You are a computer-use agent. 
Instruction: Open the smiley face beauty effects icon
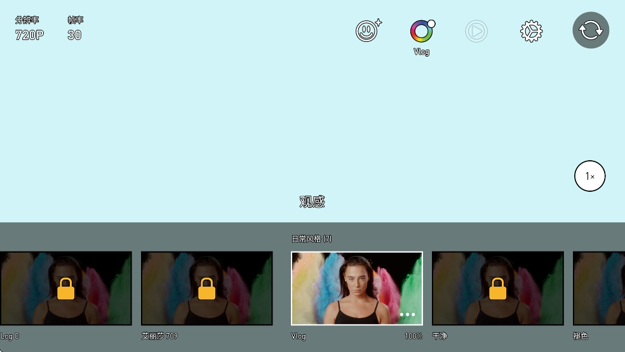368,31
